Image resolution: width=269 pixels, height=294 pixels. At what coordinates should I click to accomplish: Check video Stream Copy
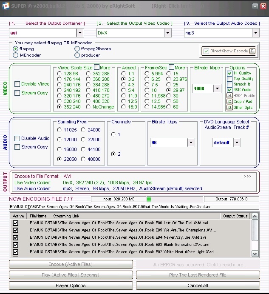pos(17,93)
